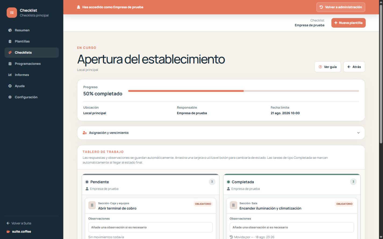Screen dimensions: 383x239
Task: Click the Checklists double-check icon
Action: click(x=10, y=53)
